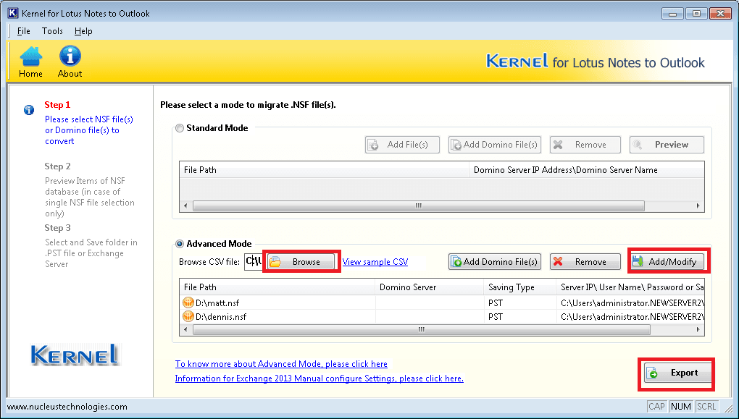Click the Advanced Mode list horizontal scrollbar
The width and height of the screenshot is (739, 419).
pos(422,330)
